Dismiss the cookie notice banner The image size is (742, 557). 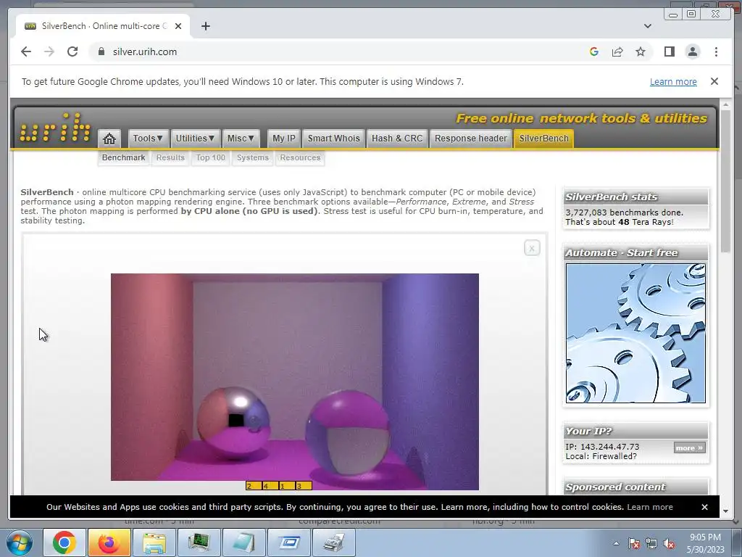704,507
